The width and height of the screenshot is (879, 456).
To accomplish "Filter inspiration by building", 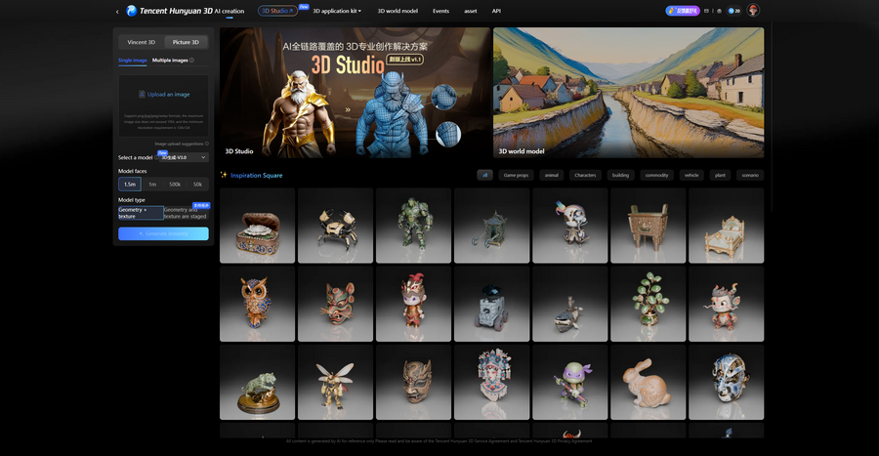I will point(620,176).
